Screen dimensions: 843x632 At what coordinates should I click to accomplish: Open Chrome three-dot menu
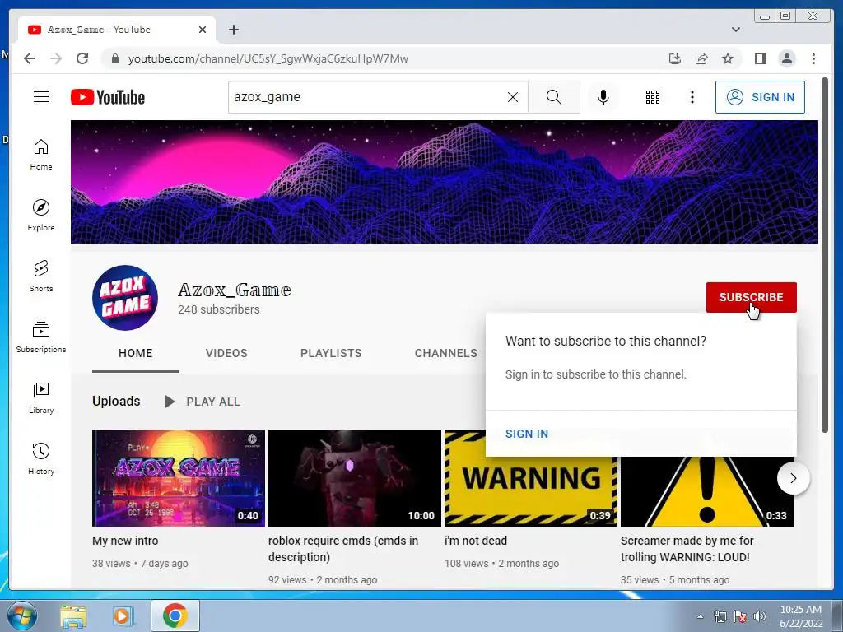[813, 58]
